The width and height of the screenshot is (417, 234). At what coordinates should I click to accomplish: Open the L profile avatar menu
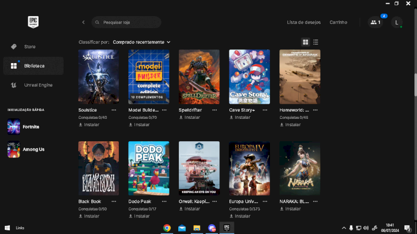pos(397,22)
